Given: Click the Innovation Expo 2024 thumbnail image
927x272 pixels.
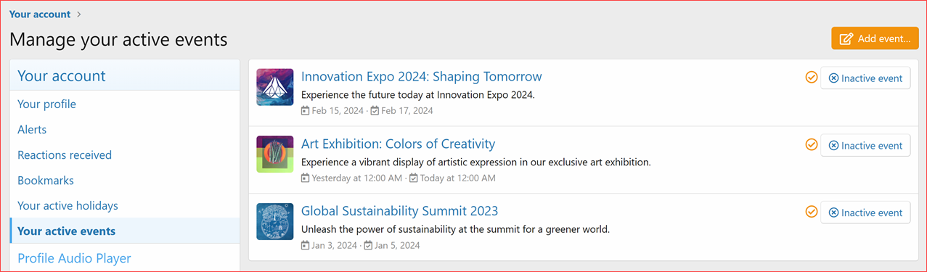Looking at the screenshot, I should 275,87.
